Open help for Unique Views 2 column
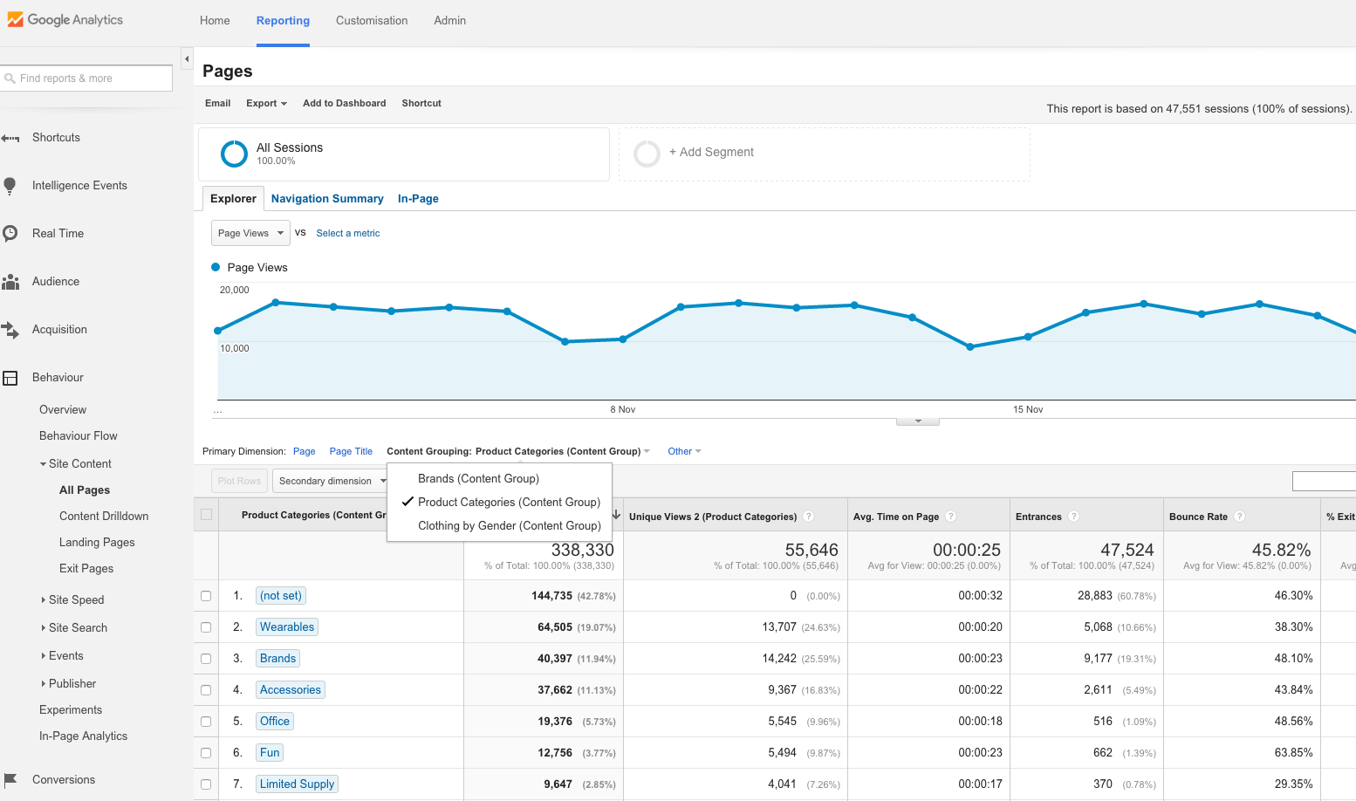Viewport: 1356px width, 801px height. click(809, 517)
